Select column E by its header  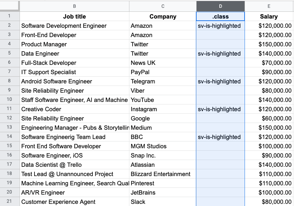pos(269,6)
